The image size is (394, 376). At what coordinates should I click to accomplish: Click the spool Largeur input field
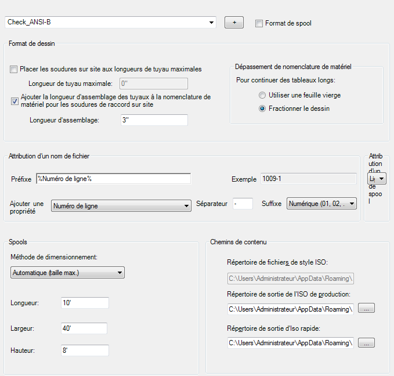point(84,328)
